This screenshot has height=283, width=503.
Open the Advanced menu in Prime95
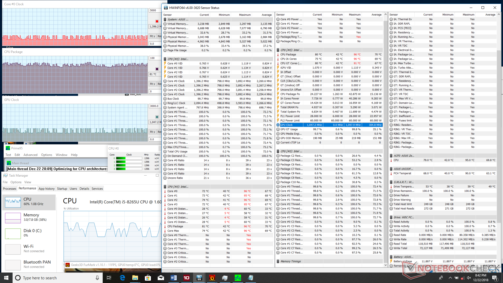coord(30,155)
